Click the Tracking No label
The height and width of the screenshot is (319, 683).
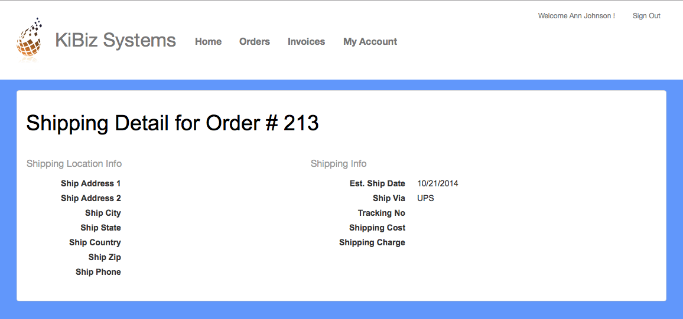point(381,213)
